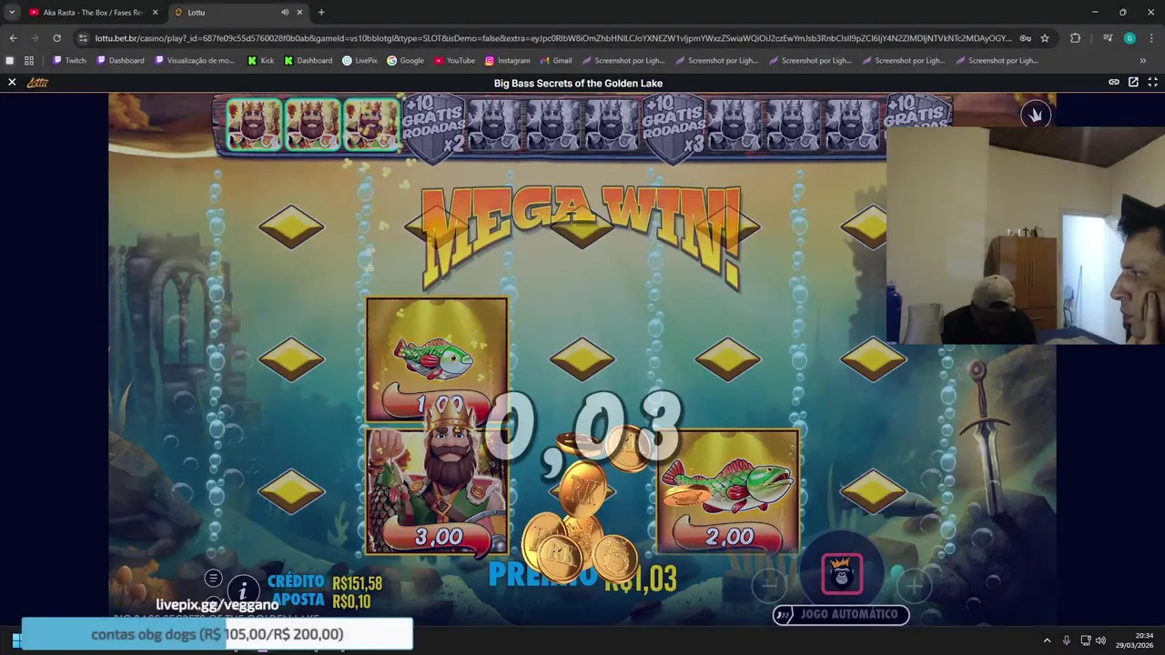Reload the current page
Image resolution: width=1165 pixels, height=655 pixels.
[x=56, y=38]
